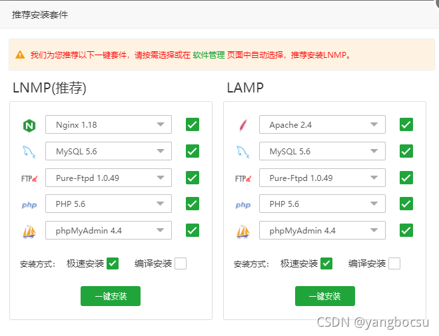The height and width of the screenshot is (336, 439).
Task: Open phpMyAdmin 4.4 dropdown in LAMP
Action: pos(322,230)
